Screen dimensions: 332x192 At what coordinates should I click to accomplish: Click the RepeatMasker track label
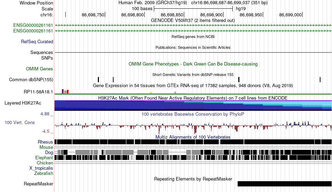click(x=38, y=184)
